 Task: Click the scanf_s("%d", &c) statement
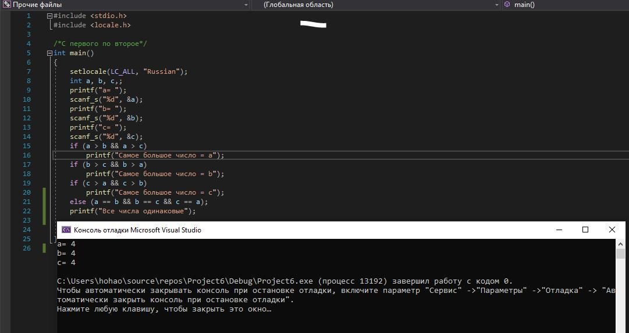pos(106,137)
